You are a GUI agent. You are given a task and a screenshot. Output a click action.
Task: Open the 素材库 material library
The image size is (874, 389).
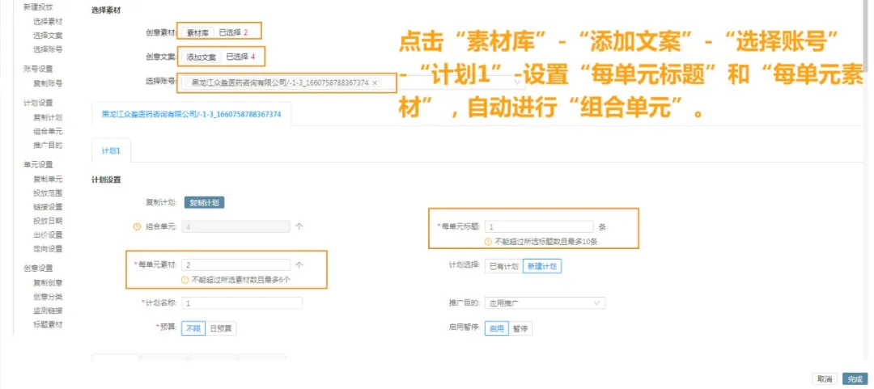coord(198,32)
